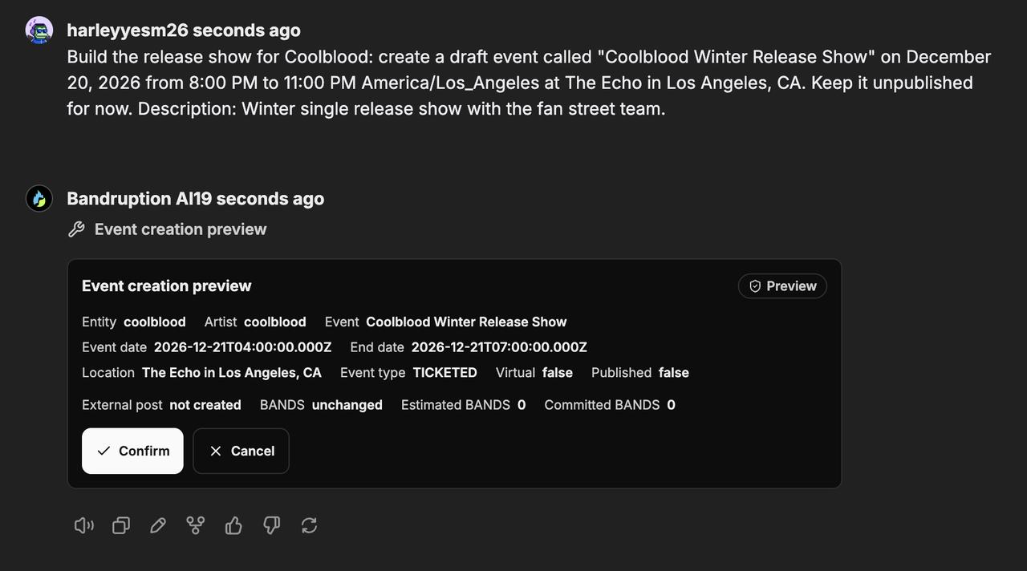Click the Bandruption AI name

[128, 199]
